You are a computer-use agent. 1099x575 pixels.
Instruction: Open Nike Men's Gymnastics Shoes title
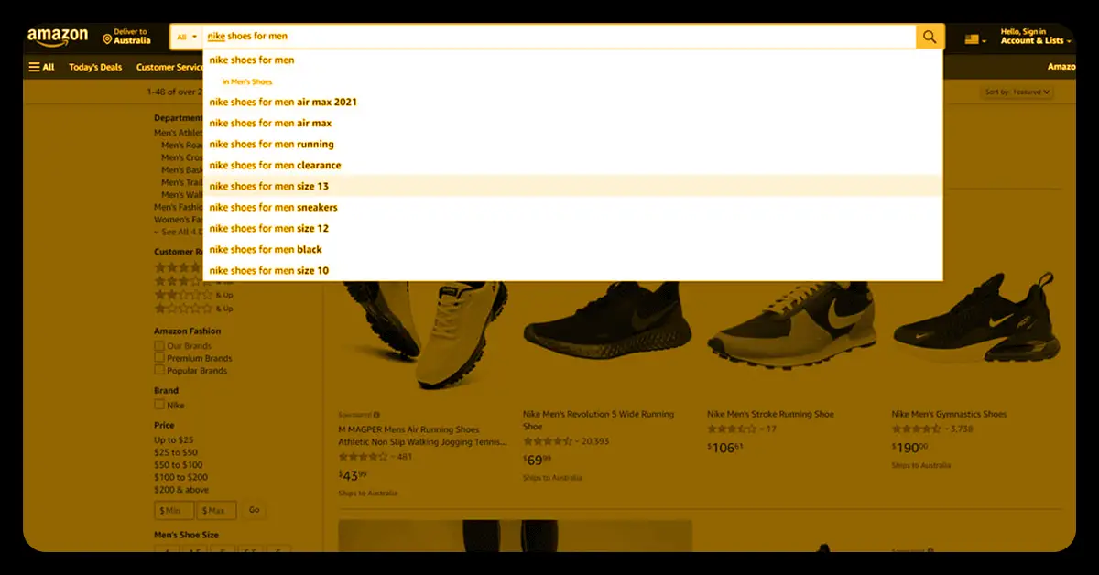(x=949, y=414)
